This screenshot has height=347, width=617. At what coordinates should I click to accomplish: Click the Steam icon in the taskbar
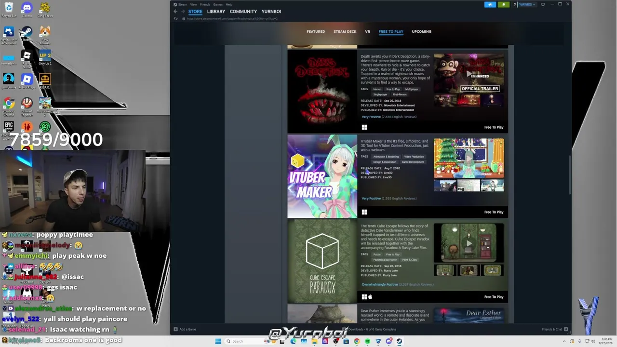point(399,341)
